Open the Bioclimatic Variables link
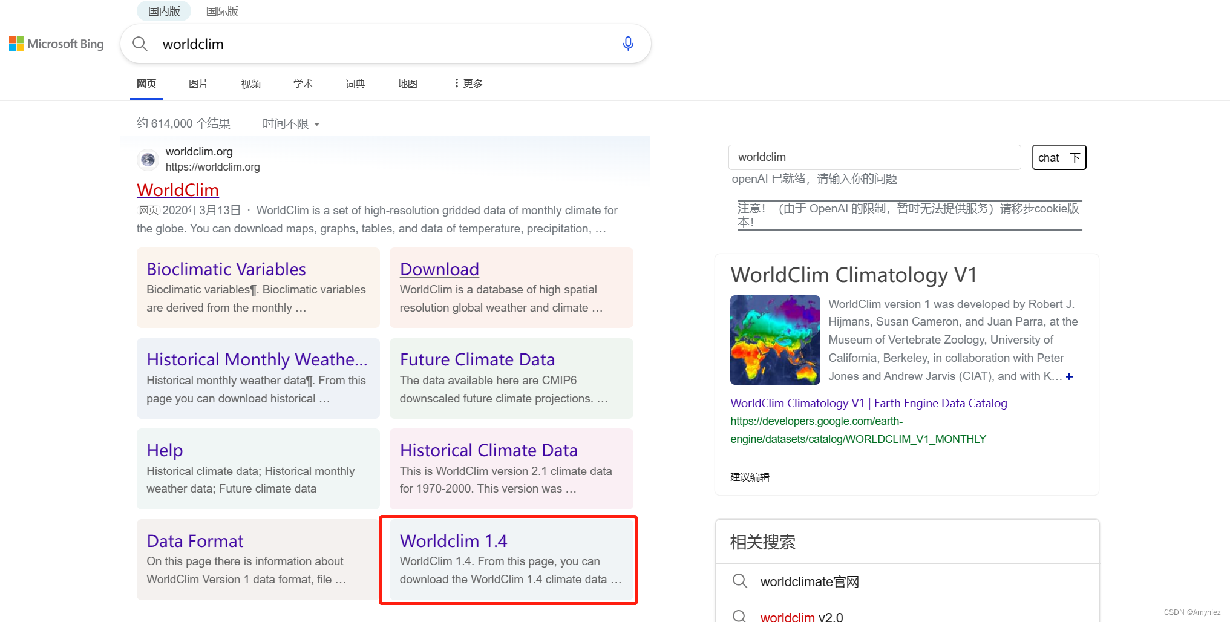Screen dimensions: 1230x622 (x=226, y=269)
